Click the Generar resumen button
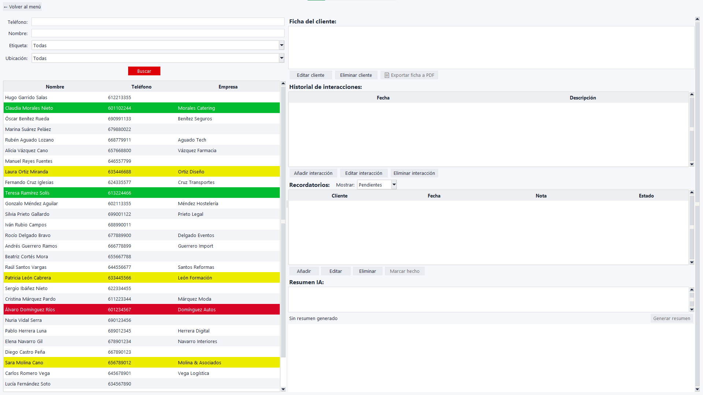The height and width of the screenshot is (395, 703). click(x=672, y=318)
